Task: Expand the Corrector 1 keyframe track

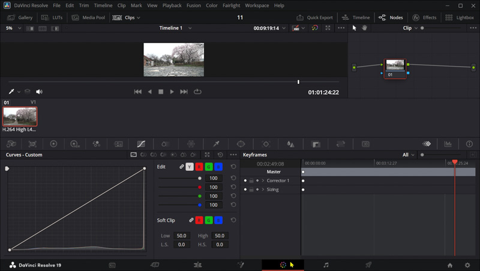Action: [x=263, y=181]
